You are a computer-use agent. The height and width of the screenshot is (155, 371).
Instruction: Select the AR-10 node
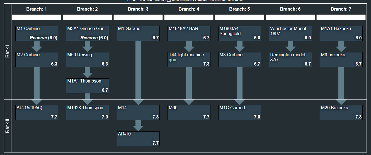138,139
